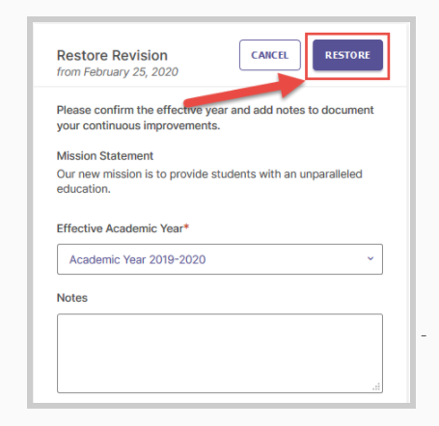Image resolution: width=439 pixels, height=426 pixels.
Task: Click the "from February 25, 2020" subtitle
Action: [118, 72]
